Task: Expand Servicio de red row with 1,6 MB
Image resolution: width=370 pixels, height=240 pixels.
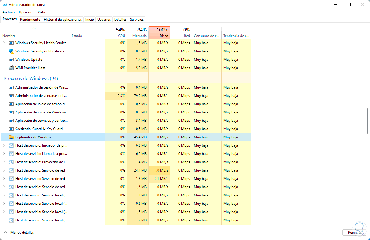Action: click(x=4, y=187)
